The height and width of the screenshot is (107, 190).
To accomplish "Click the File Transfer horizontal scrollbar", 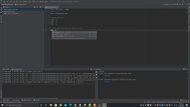I will (30, 98).
